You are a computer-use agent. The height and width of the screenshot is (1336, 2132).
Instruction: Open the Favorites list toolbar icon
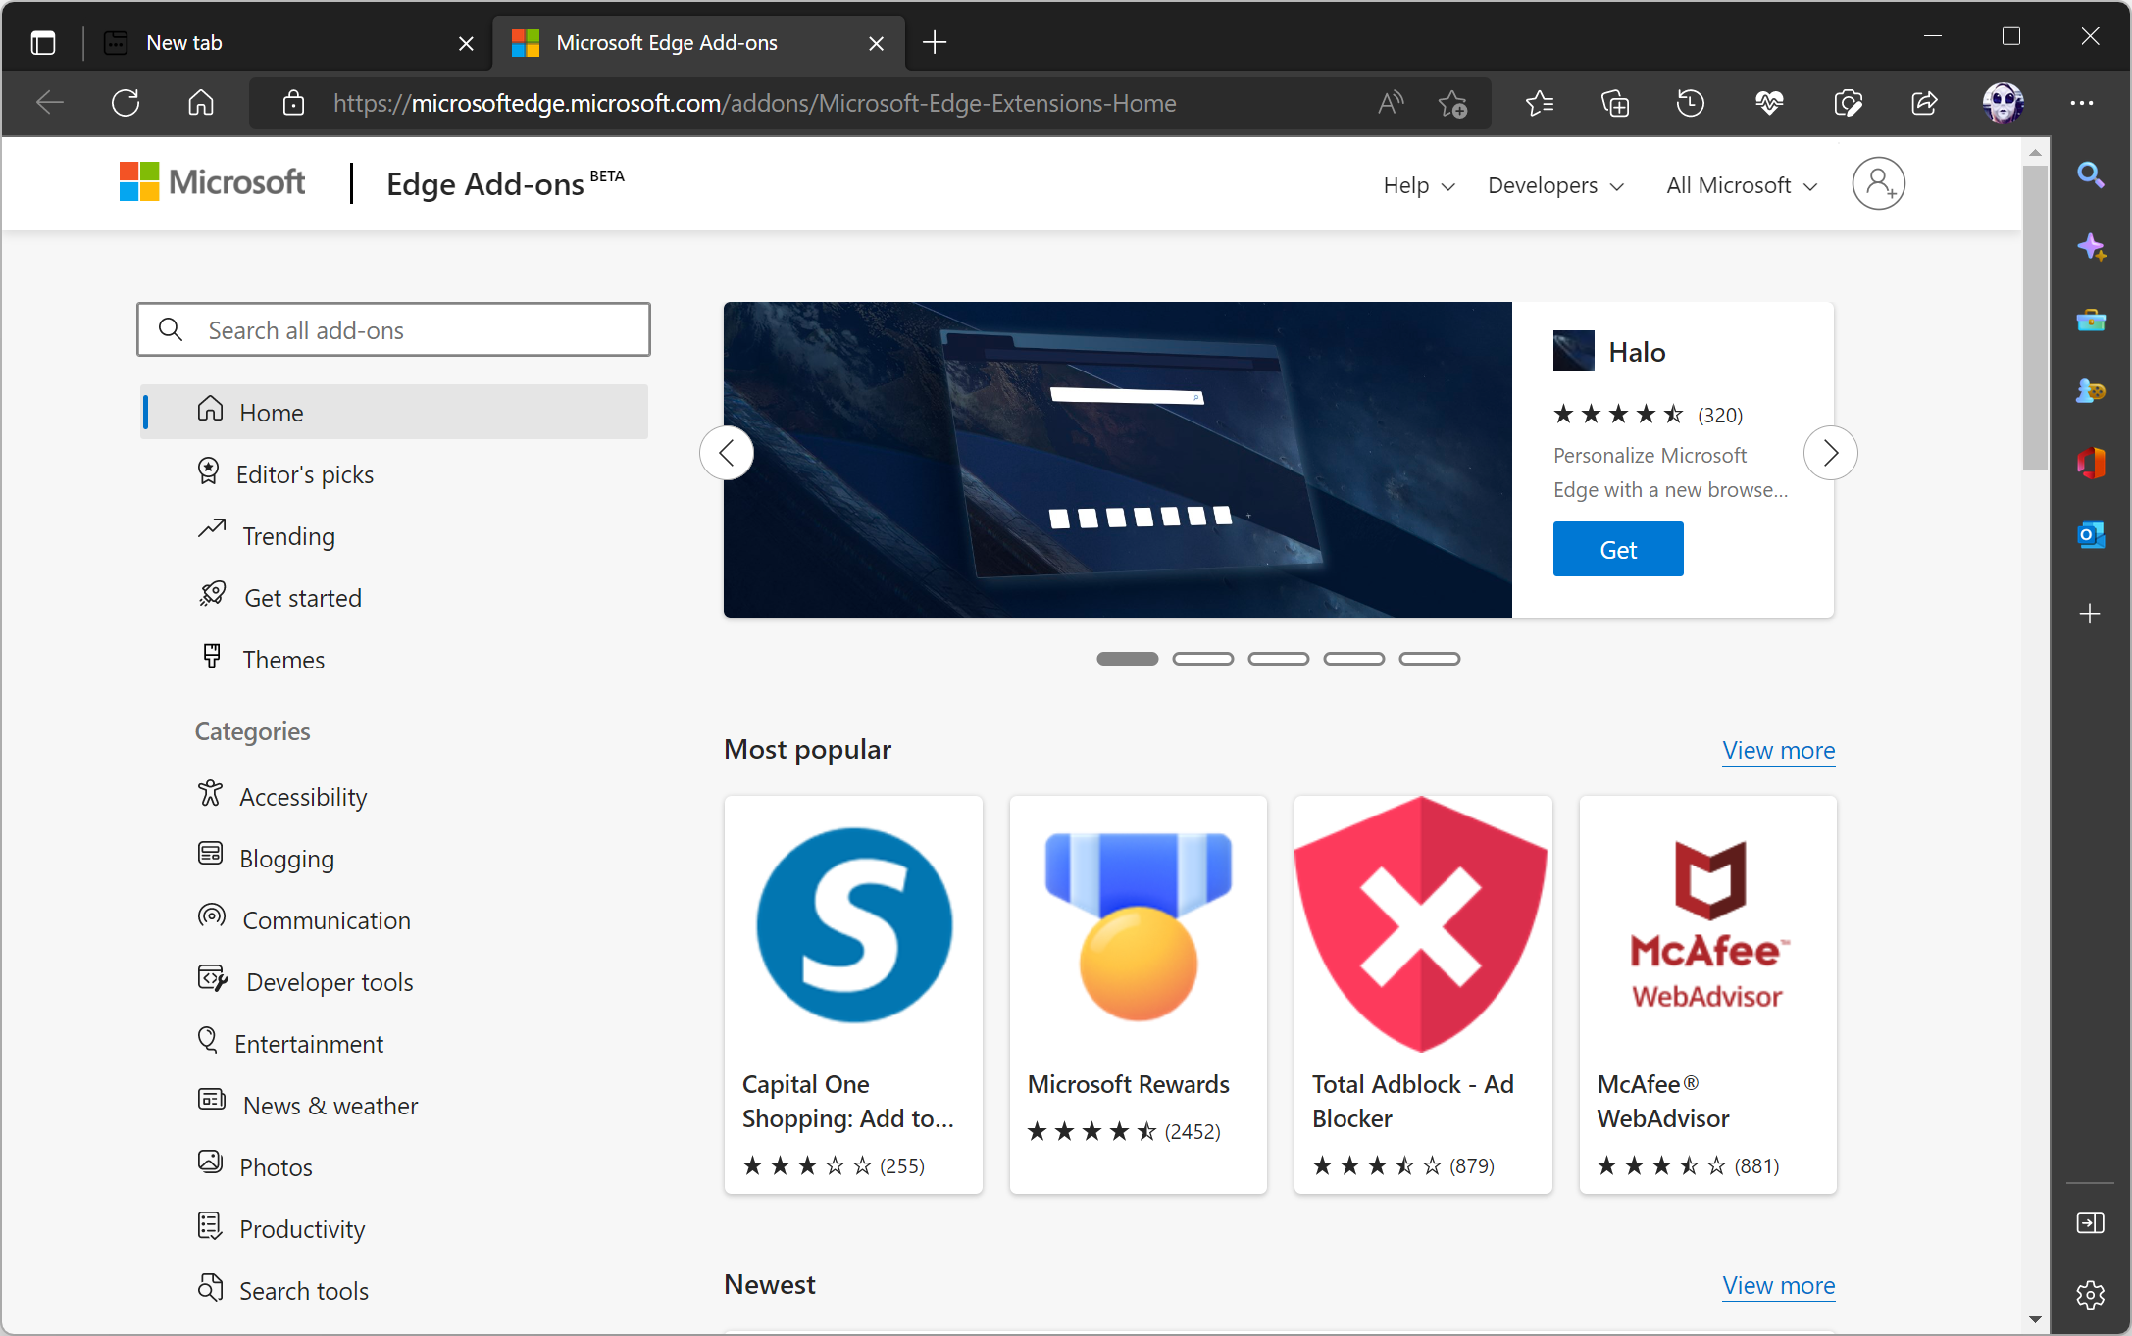point(1540,103)
